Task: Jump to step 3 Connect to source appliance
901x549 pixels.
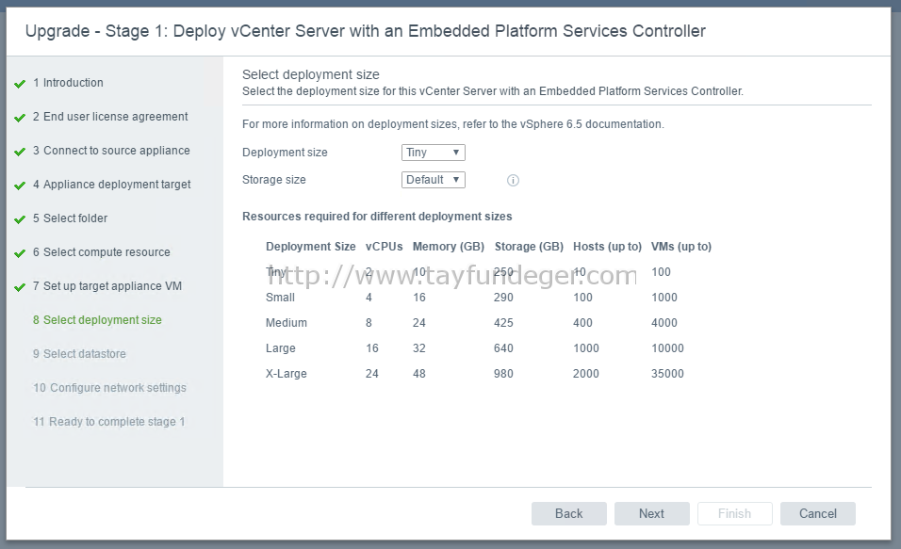Action: point(111,151)
